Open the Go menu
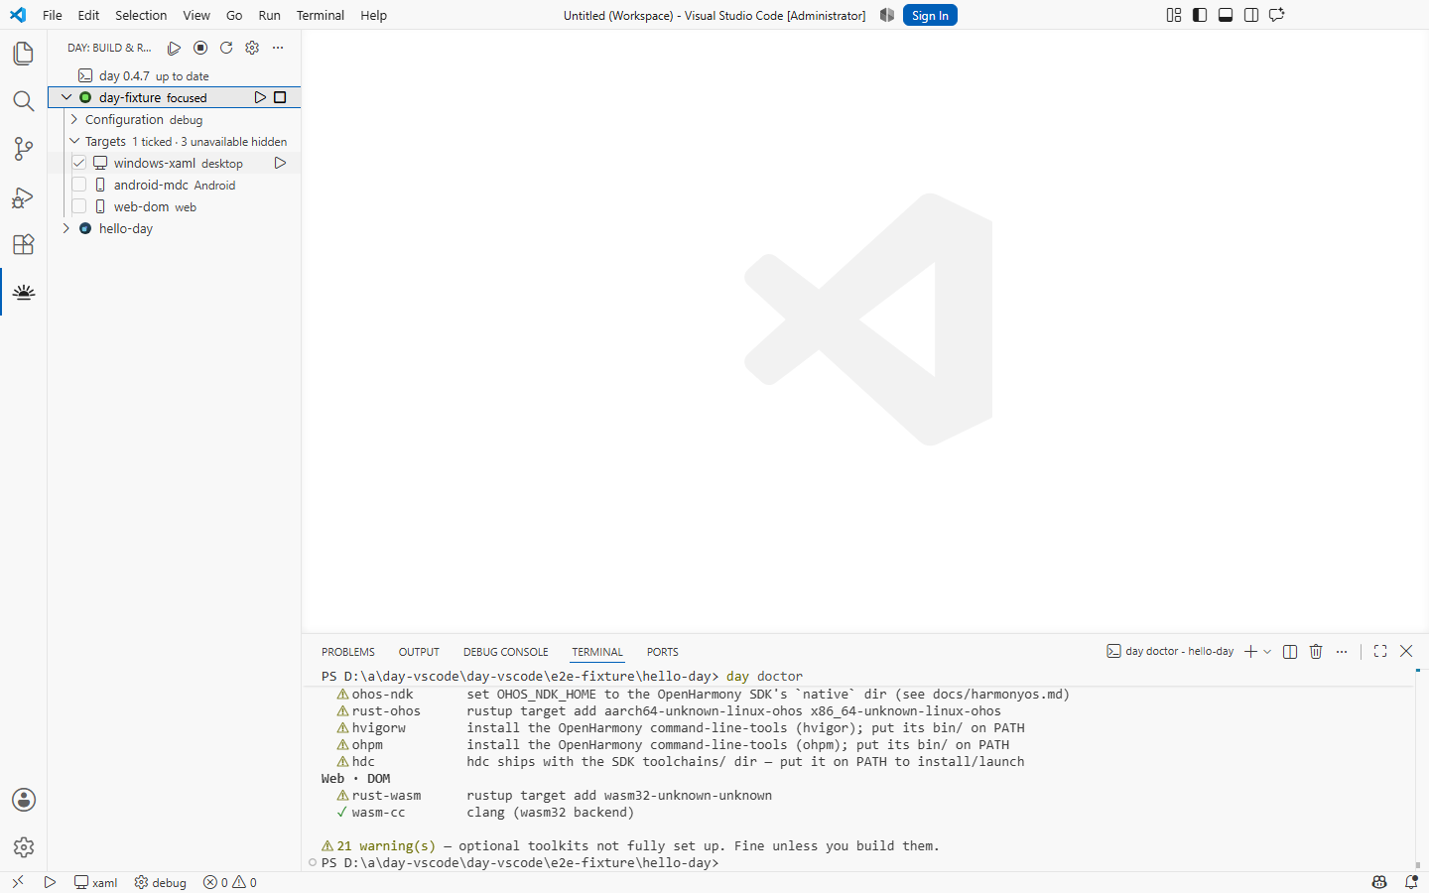Viewport: 1429px width, 893px height. [234, 15]
